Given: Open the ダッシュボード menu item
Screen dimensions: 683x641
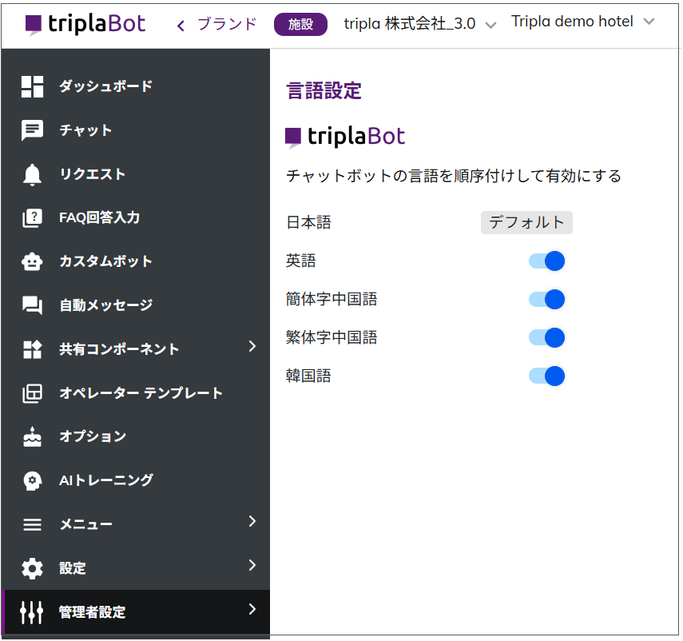Looking at the screenshot, I should tap(136, 86).
